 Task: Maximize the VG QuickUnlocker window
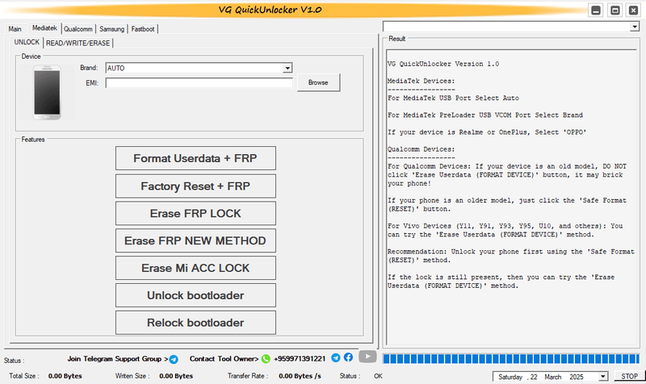pyautogui.click(x=615, y=10)
